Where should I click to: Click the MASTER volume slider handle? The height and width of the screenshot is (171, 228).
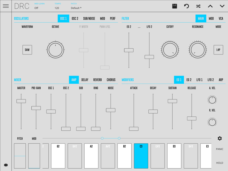pos(21,101)
